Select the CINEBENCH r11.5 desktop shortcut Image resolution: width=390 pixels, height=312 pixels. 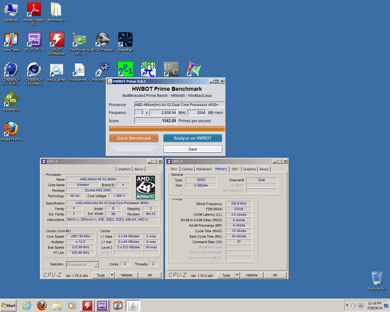[x=11, y=73]
